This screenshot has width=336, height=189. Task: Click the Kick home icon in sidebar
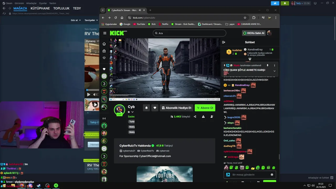104,44
